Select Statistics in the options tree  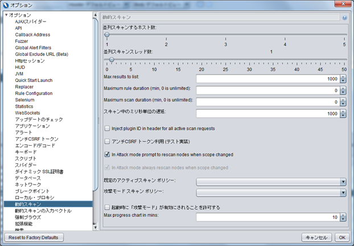(24, 106)
